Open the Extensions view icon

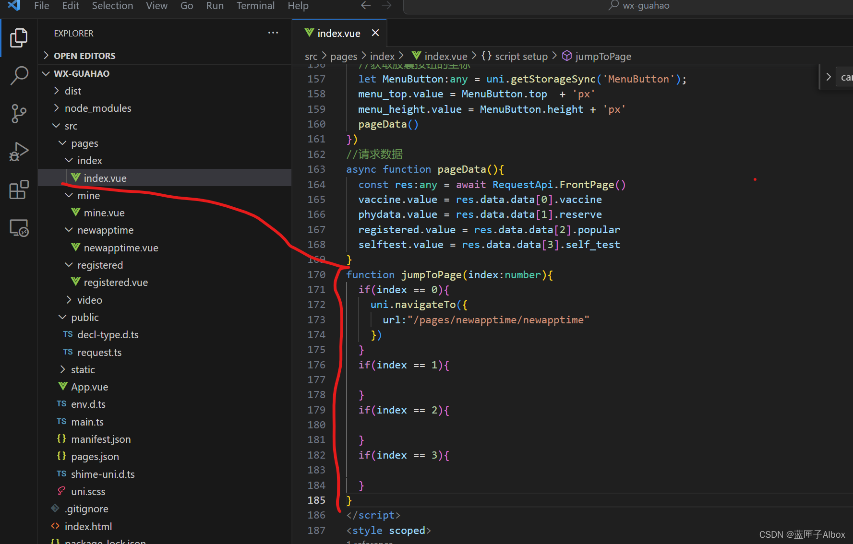click(x=19, y=189)
